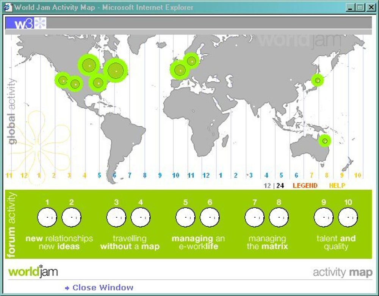379x296 pixels.
Task: Select the southwestern US activity hotspot
Action: coord(75,84)
